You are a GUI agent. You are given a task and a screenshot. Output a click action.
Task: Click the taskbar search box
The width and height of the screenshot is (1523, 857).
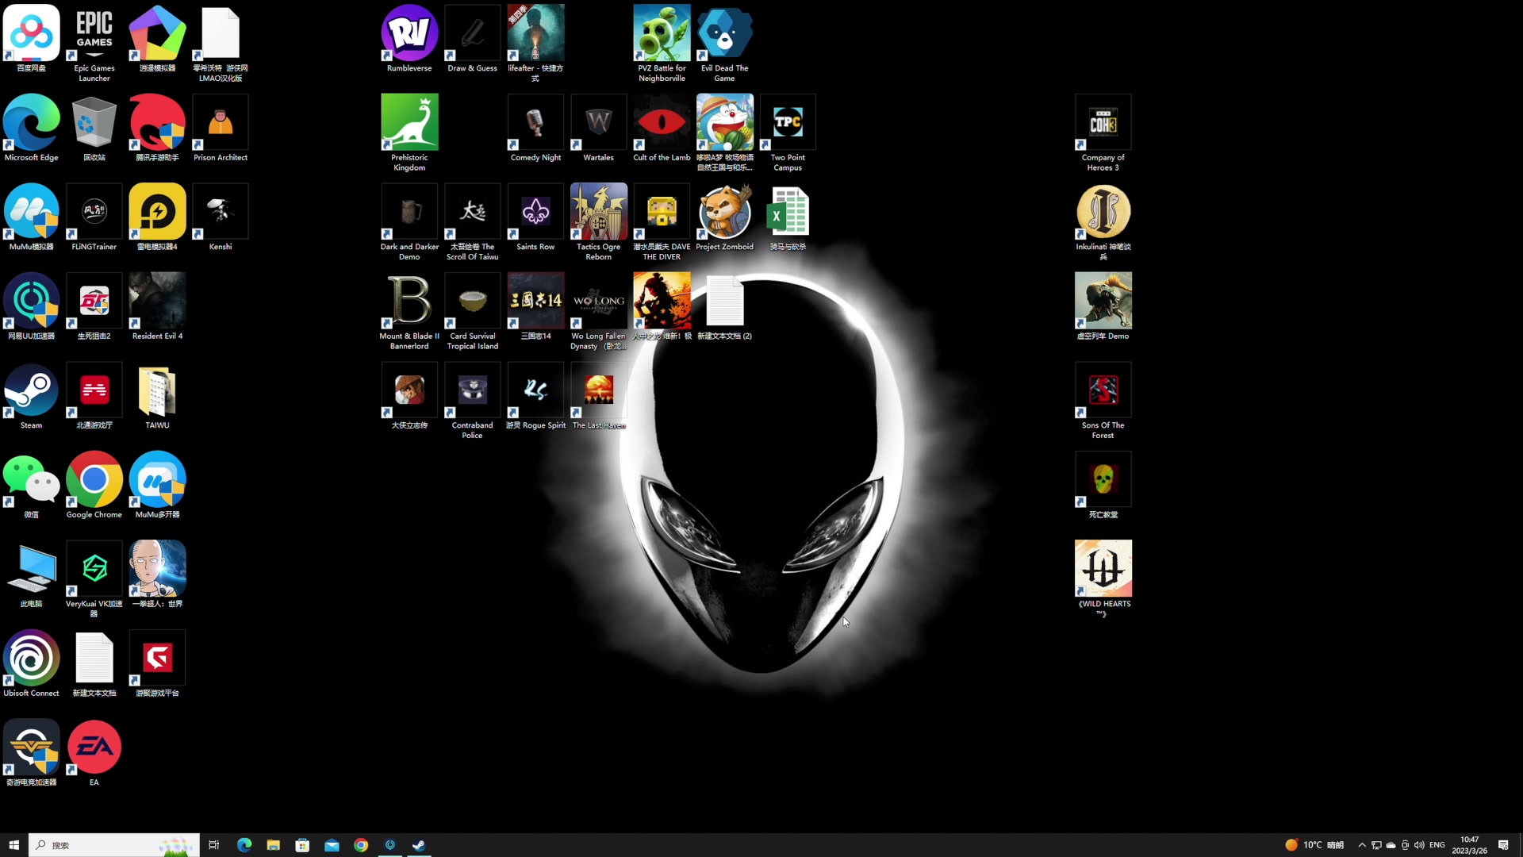[x=114, y=845]
